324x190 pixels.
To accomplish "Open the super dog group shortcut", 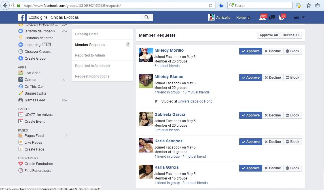I will coord(39,45).
